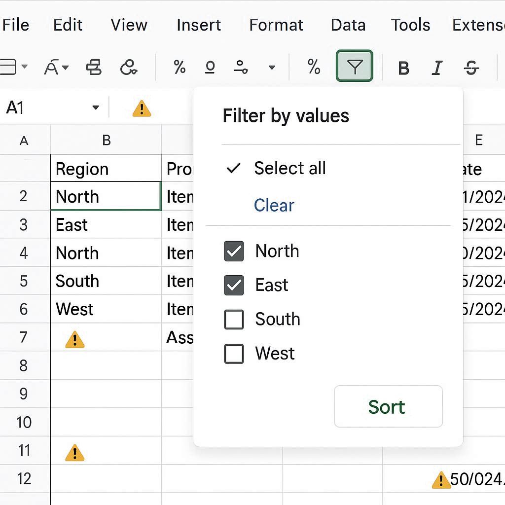The height and width of the screenshot is (505, 505).
Task: Click the Sort button
Action: point(388,406)
